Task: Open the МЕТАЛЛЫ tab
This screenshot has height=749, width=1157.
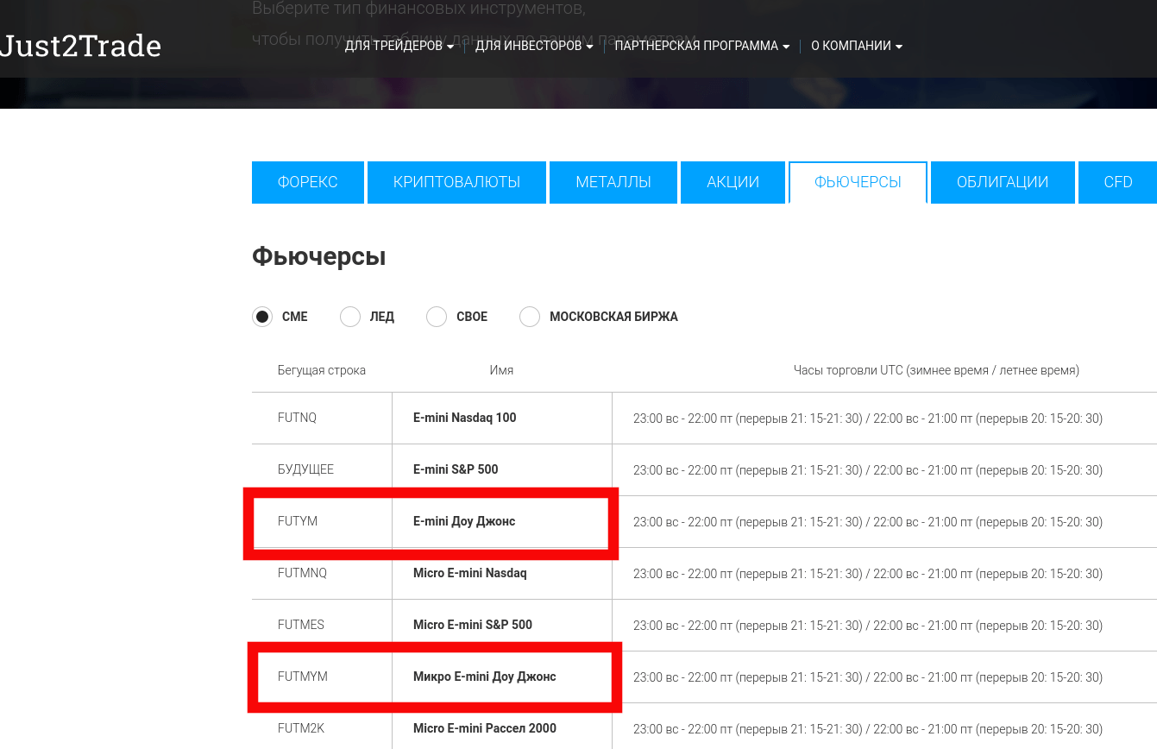Action: [x=613, y=182]
